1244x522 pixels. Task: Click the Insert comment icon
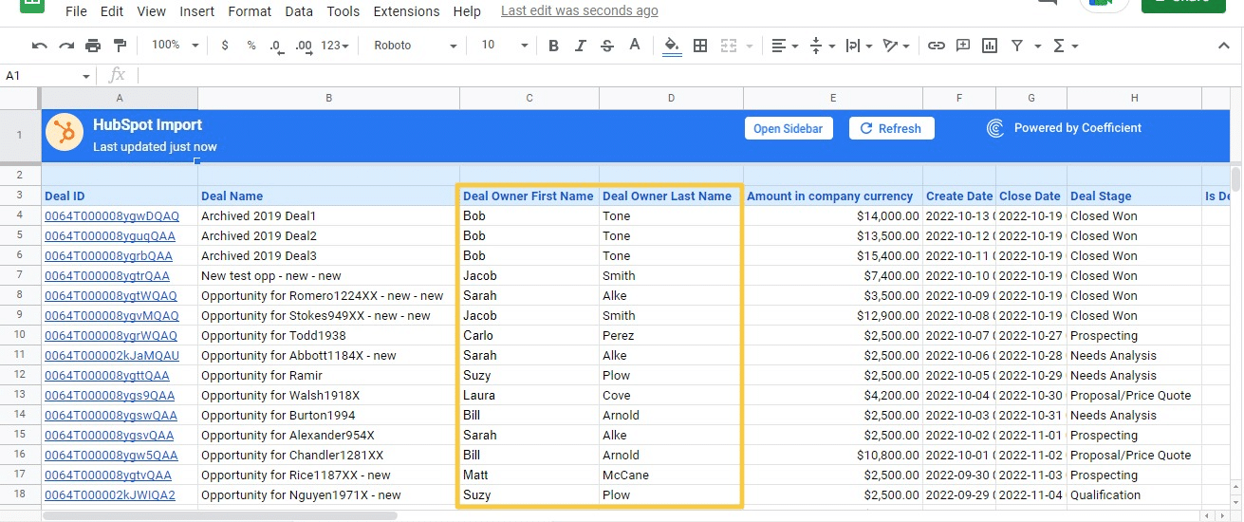point(963,46)
